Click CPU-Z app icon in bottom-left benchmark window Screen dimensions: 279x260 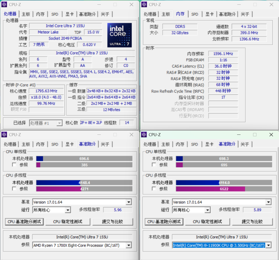[4, 135]
